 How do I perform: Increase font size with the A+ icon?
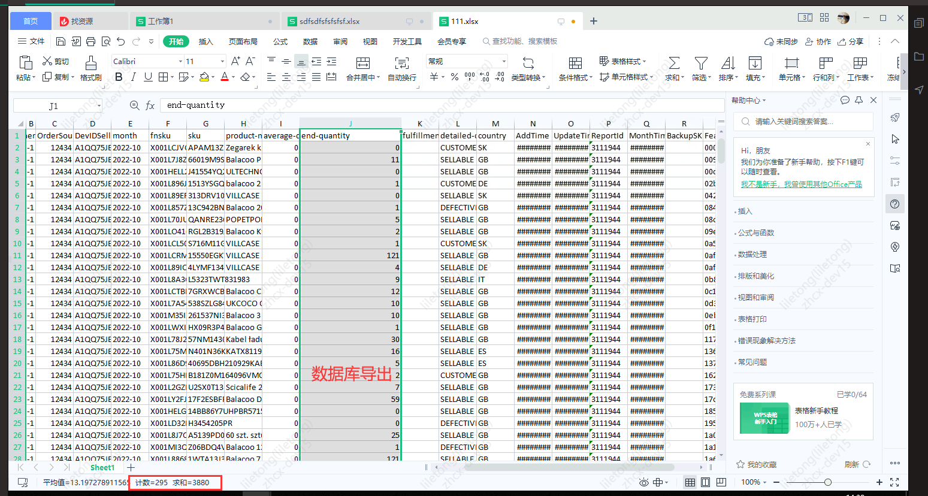(235, 61)
